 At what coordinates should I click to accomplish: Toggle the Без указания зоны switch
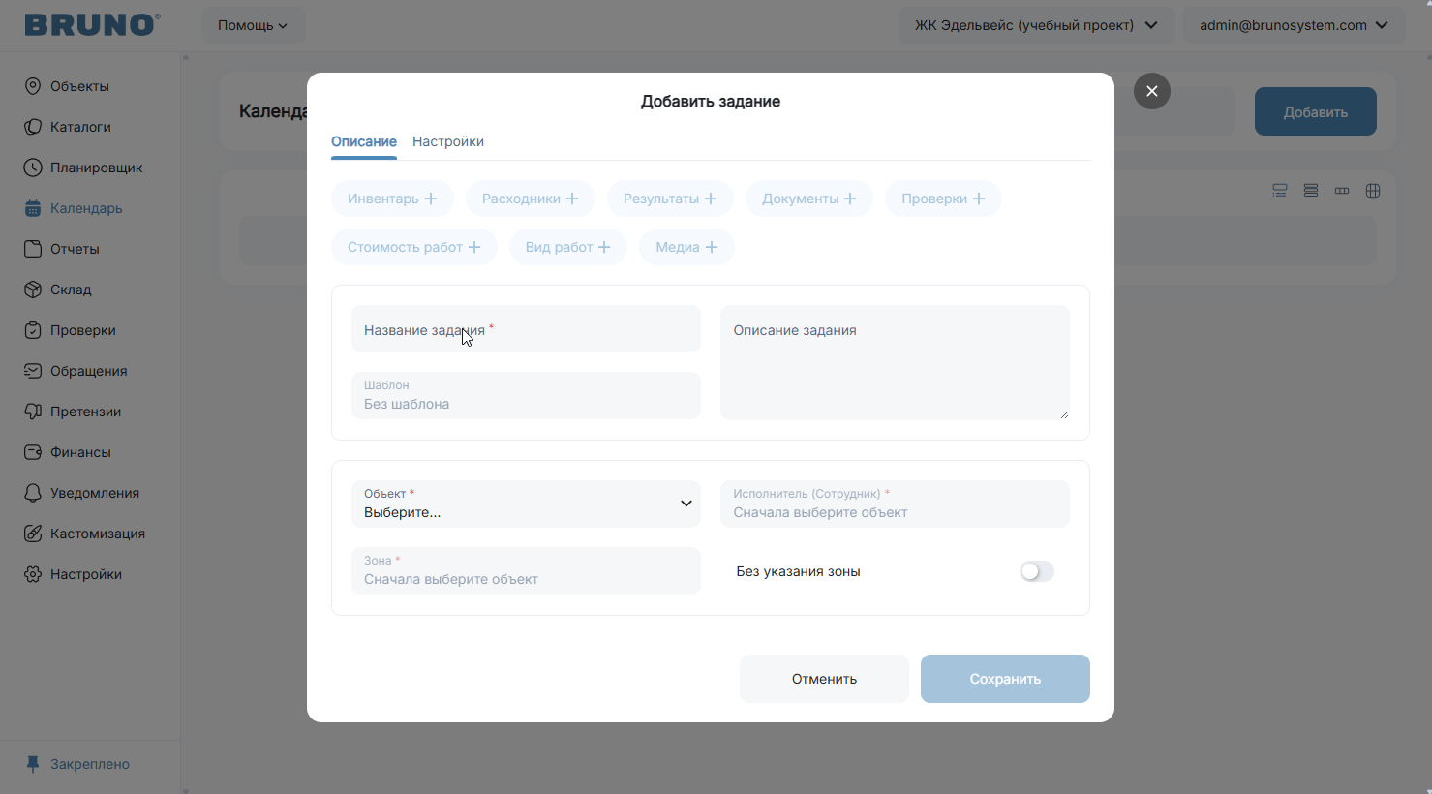click(x=1037, y=571)
